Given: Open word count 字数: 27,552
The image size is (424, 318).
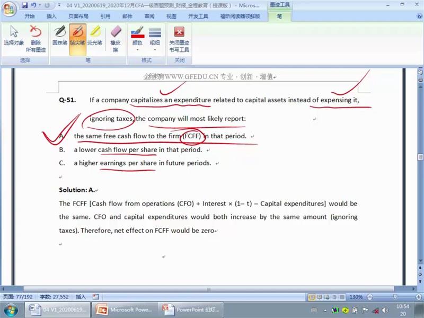Looking at the screenshot, I should (x=55, y=297).
